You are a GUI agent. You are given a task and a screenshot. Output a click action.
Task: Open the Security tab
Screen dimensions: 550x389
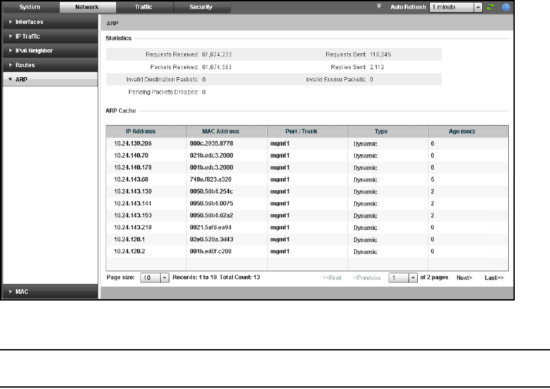coord(201,7)
